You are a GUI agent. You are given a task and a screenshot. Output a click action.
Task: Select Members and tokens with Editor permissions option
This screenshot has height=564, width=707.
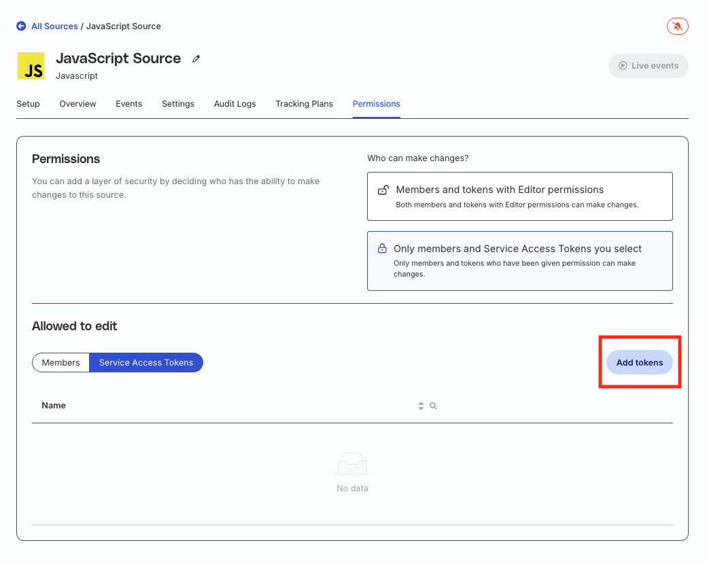(x=520, y=196)
